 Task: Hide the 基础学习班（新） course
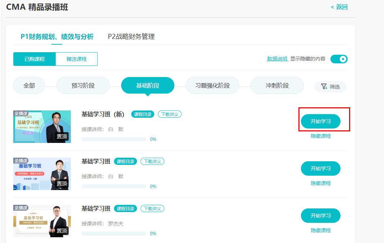(x=320, y=136)
